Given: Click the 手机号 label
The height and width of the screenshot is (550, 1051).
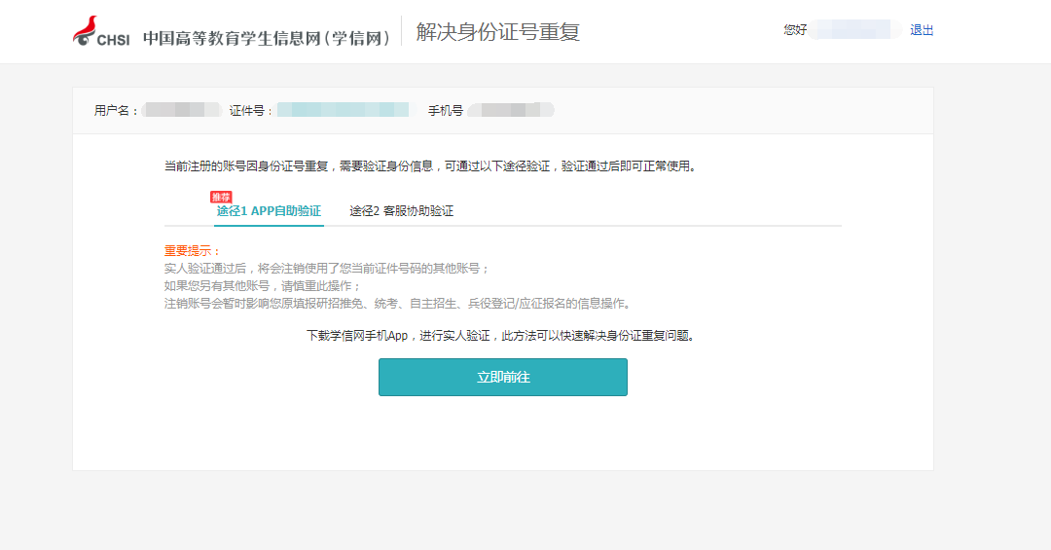Looking at the screenshot, I should click(446, 111).
